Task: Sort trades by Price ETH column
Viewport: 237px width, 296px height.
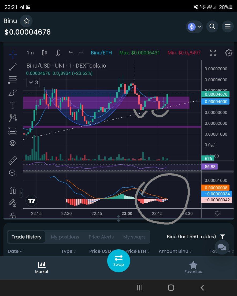Action: click(137, 251)
